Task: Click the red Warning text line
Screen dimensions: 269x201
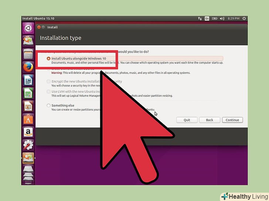Action: pyautogui.click(x=120, y=73)
